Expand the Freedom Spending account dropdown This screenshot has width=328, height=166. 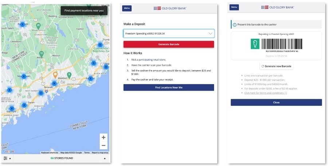coord(169,34)
